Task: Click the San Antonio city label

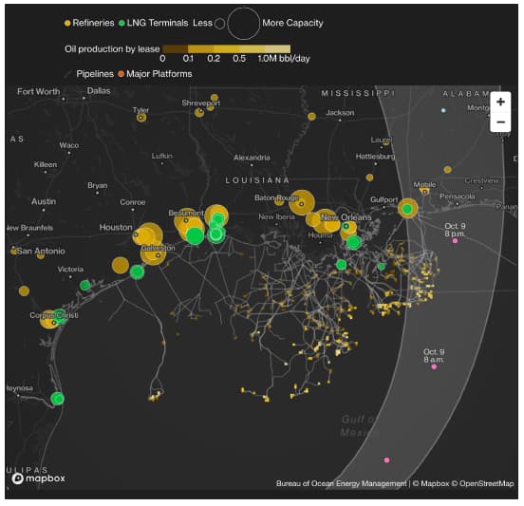Action: (x=41, y=251)
